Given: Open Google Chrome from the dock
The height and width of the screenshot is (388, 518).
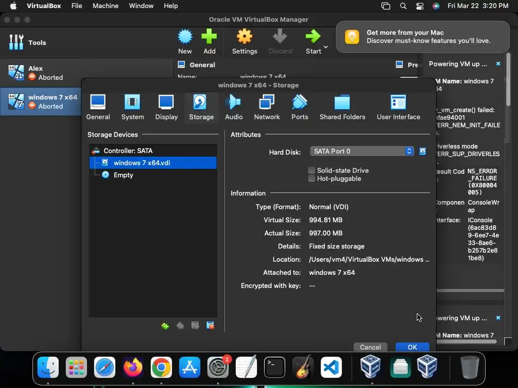Looking at the screenshot, I should pyautogui.click(x=161, y=367).
